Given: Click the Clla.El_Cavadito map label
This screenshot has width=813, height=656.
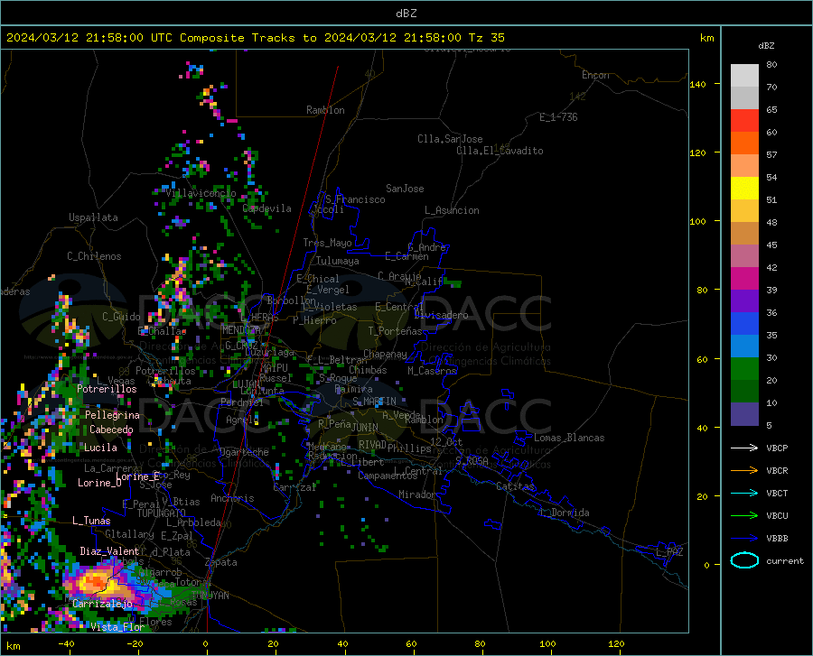Looking at the screenshot, I should point(500,151).
